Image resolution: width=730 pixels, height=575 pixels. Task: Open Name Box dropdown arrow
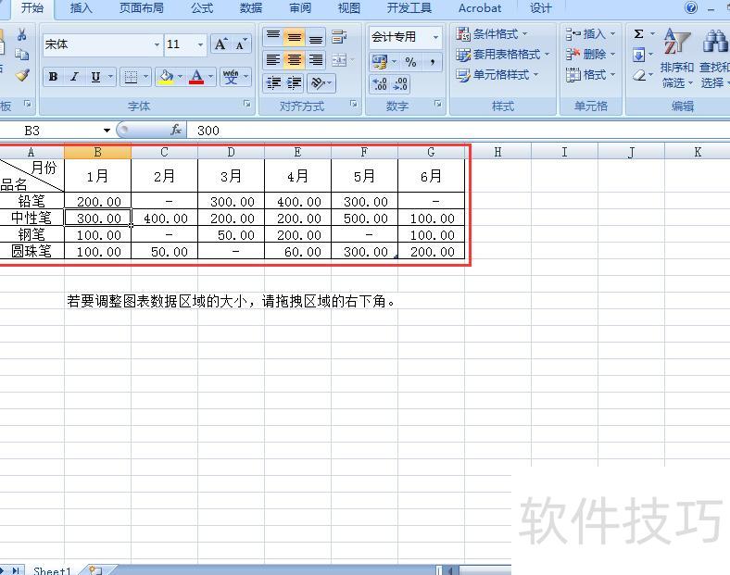point(107,131)
